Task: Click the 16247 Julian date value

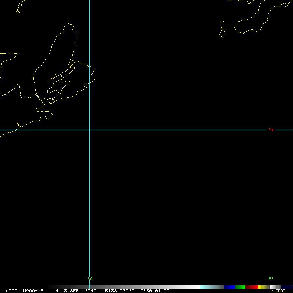Action: pos(89,291)
